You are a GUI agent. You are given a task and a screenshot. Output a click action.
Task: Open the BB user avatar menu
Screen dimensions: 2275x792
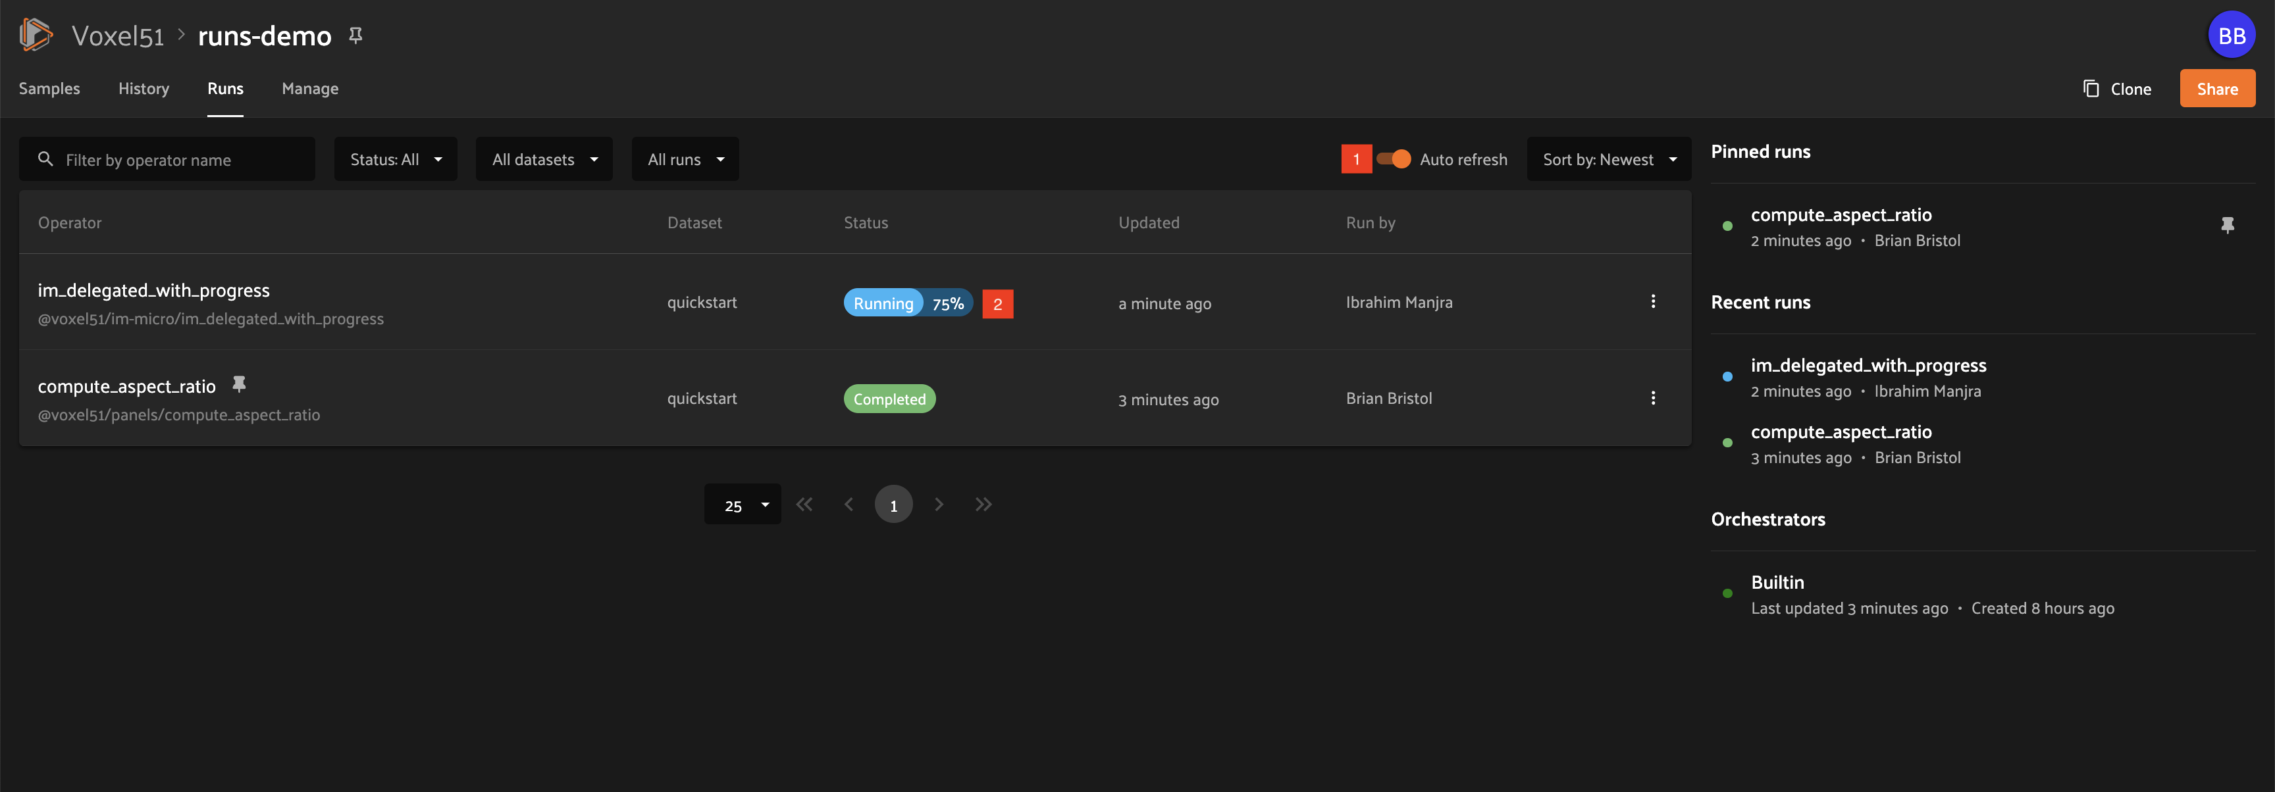click(2231, 36)
